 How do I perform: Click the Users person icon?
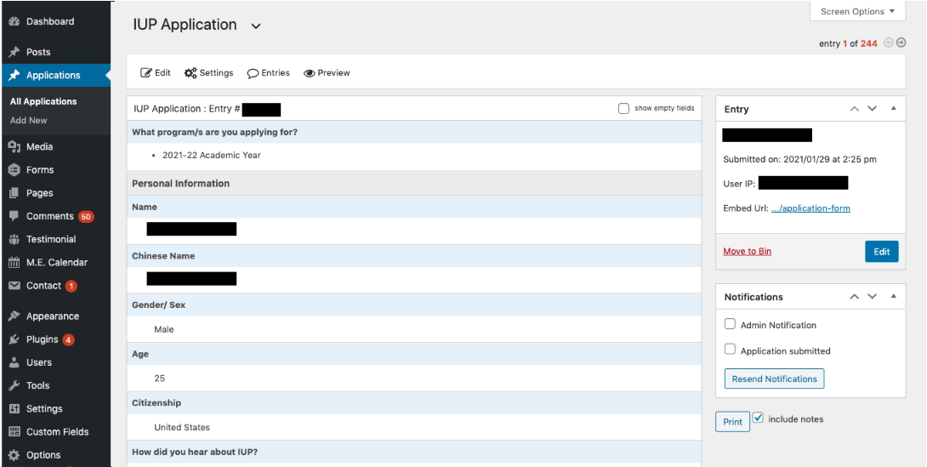(14, 362)
